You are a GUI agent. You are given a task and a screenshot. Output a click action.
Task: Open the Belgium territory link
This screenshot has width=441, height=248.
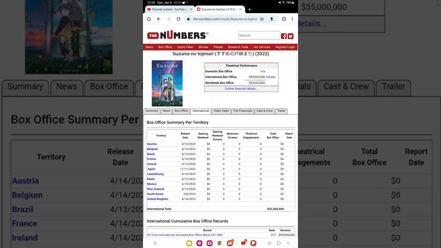pyautogui.click(x=153, y=149)
